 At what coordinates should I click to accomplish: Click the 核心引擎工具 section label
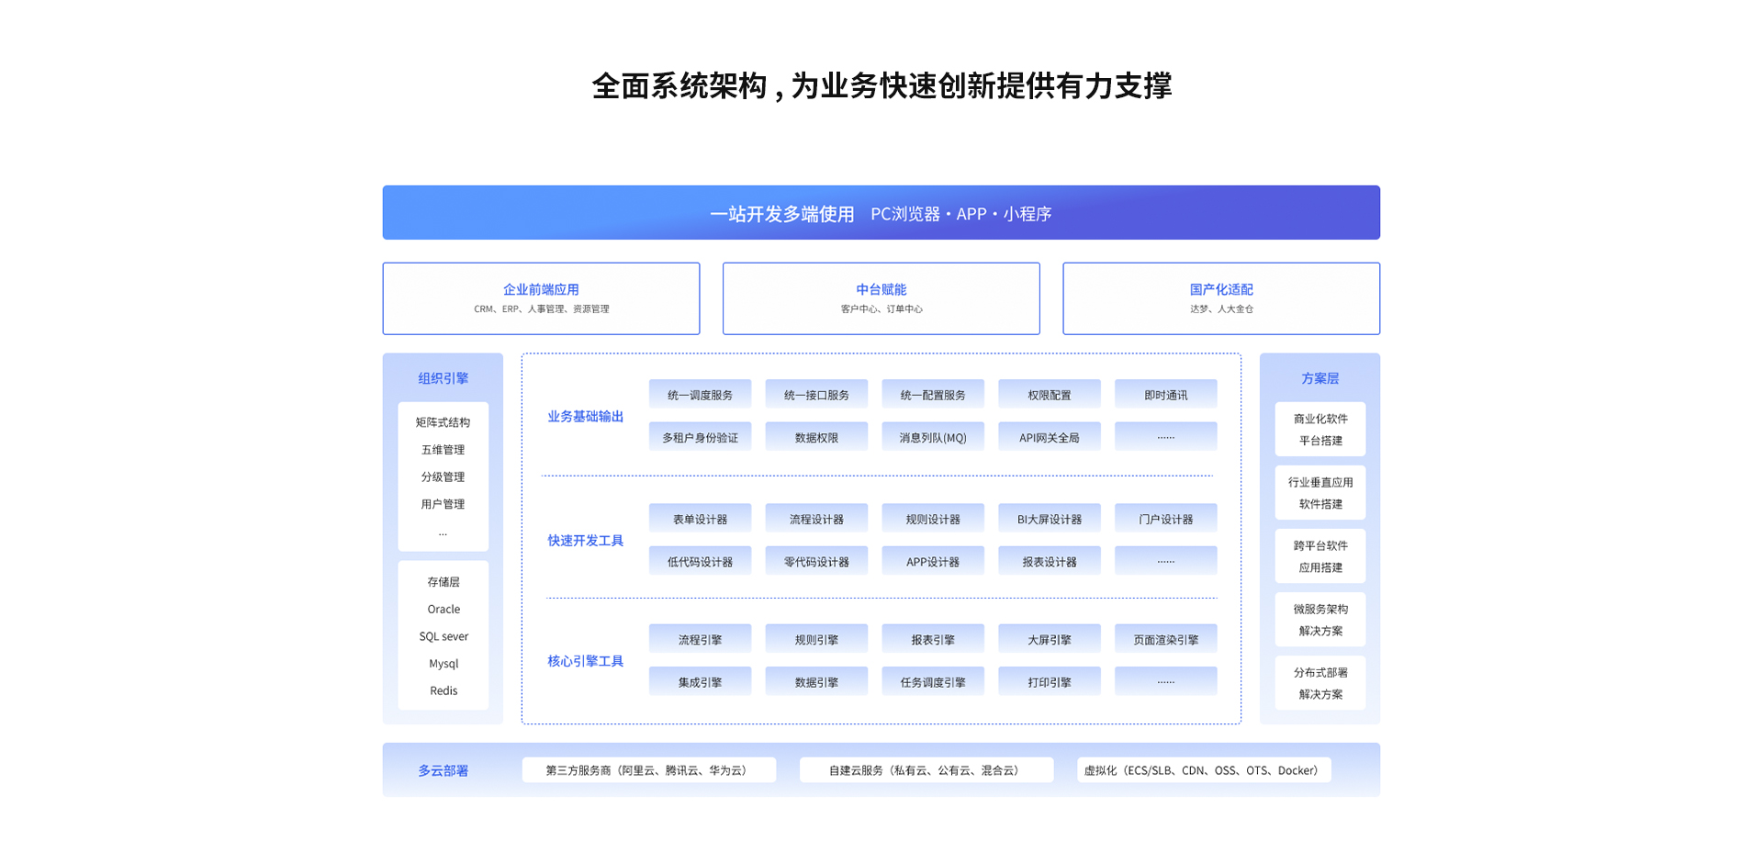(586, 660)
